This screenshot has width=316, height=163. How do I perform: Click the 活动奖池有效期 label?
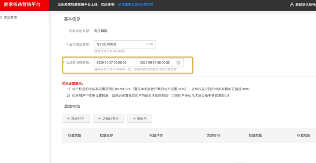(78, 63)
